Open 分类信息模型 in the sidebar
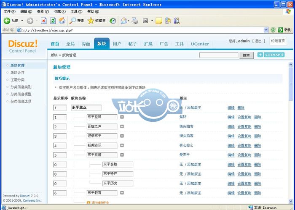 click(21, 94)
